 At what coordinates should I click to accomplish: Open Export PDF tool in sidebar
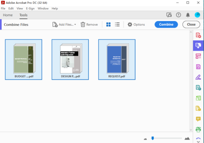pyautogui.click(x=198, y=88)
